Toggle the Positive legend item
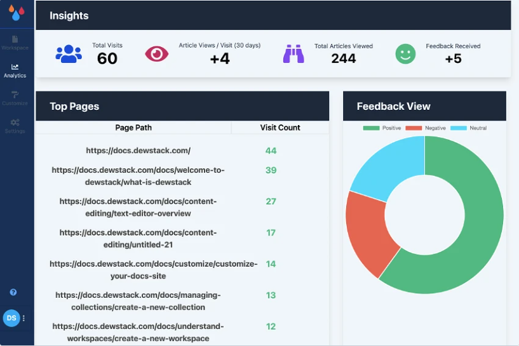 tap(382, 128)
